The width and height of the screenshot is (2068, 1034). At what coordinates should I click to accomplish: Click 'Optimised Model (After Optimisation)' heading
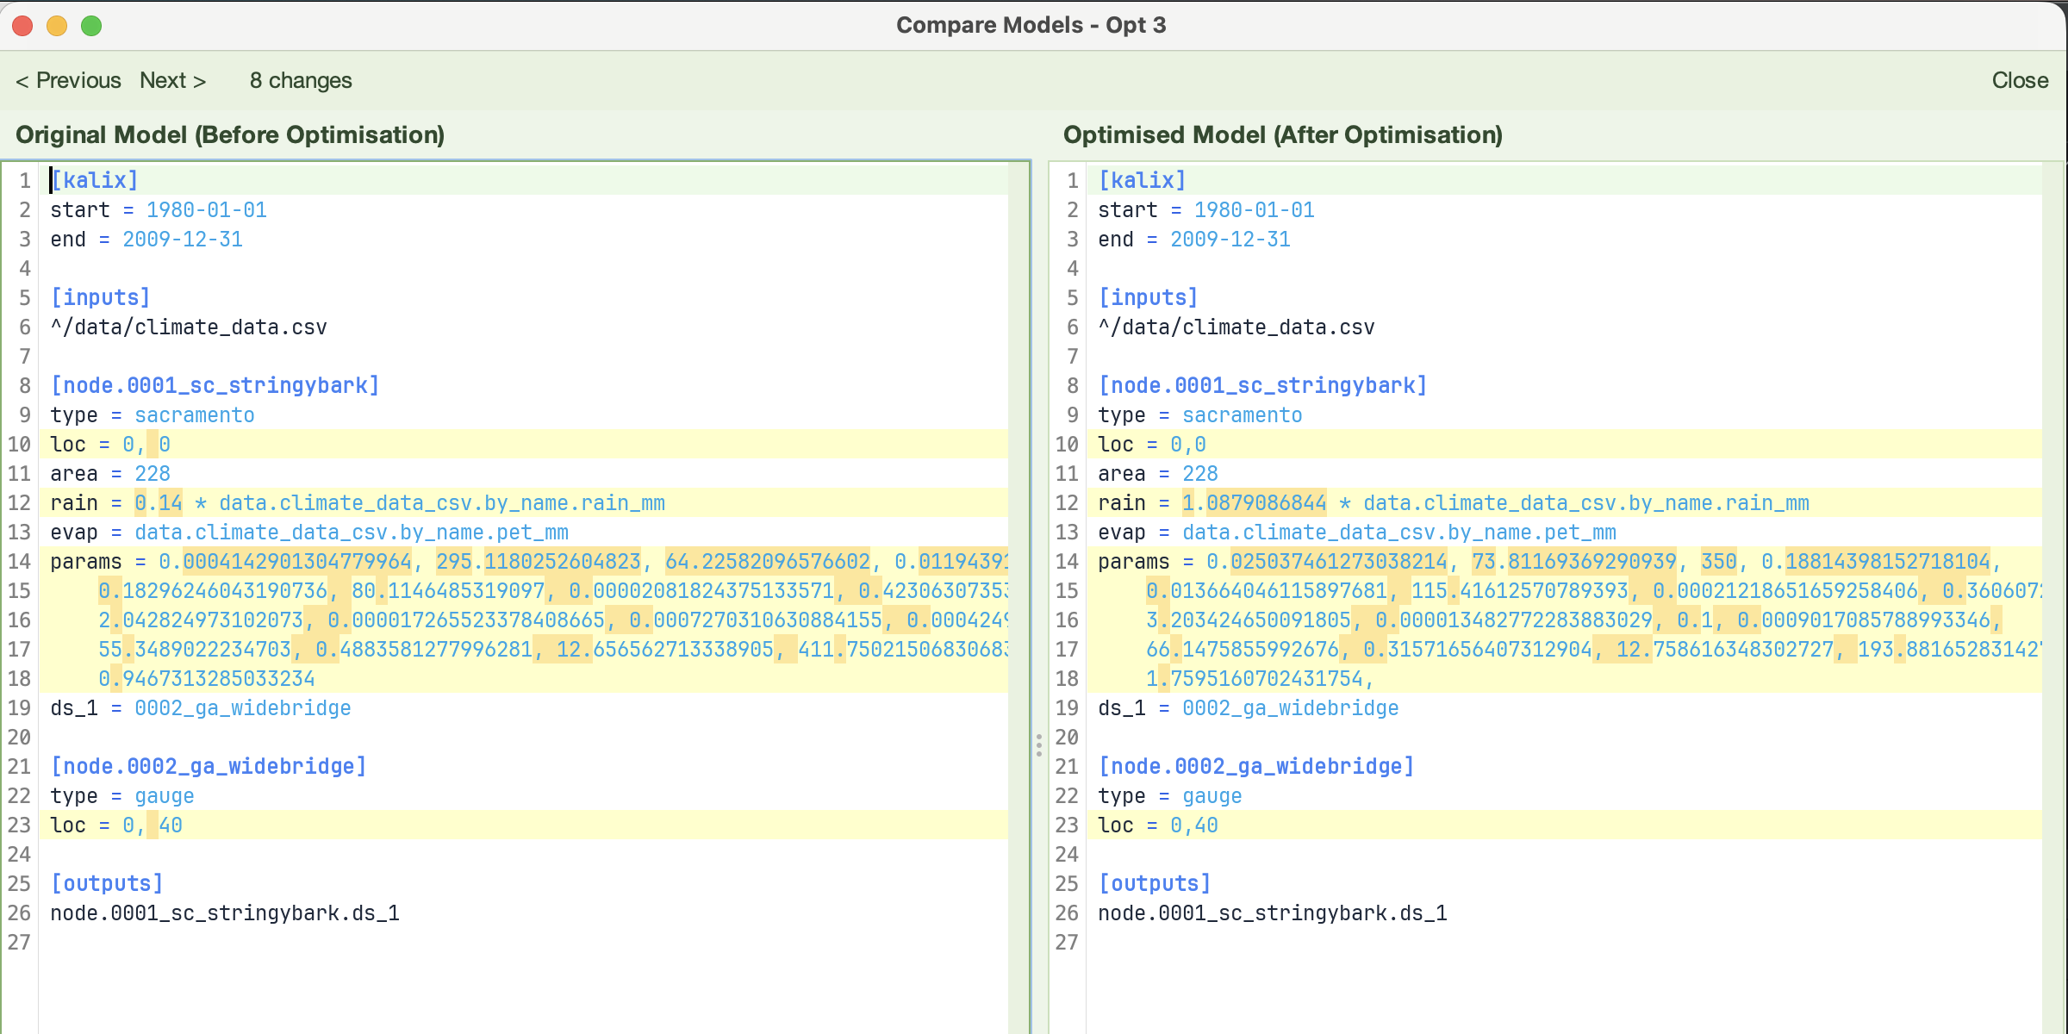(x=1283, y=134)
